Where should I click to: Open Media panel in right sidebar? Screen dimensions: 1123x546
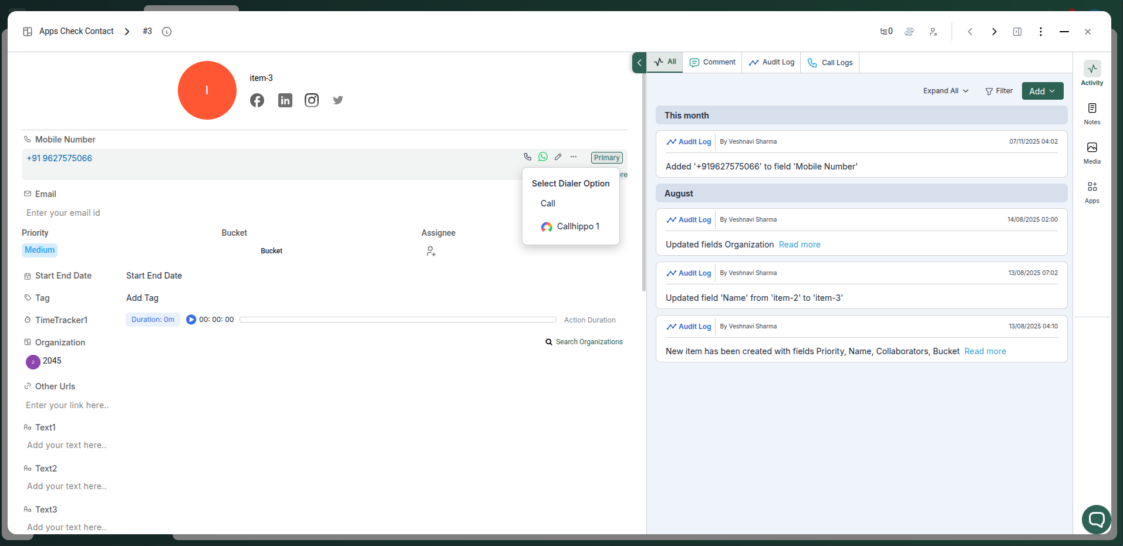tap(1092, 152)
